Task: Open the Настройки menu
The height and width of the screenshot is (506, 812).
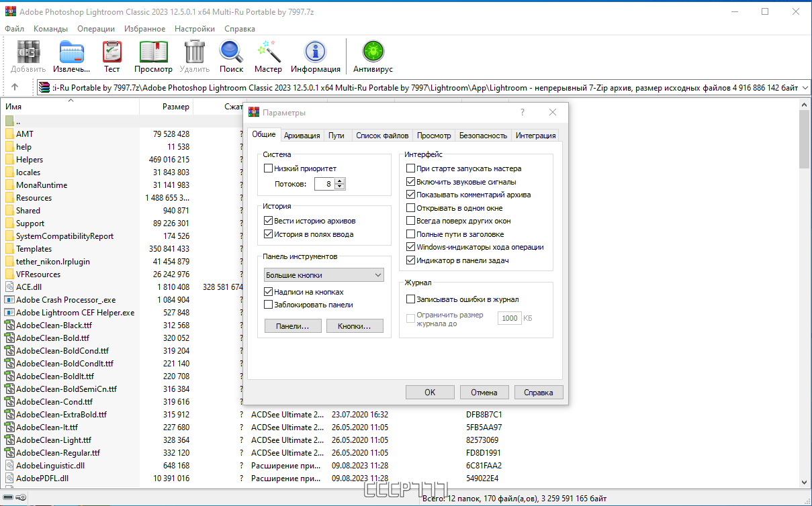Action: coord(195,29)
